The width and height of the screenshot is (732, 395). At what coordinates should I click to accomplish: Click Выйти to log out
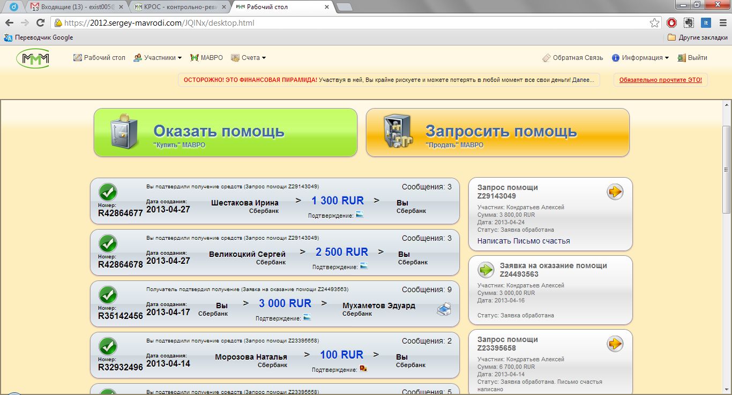(x=692, y=58)
